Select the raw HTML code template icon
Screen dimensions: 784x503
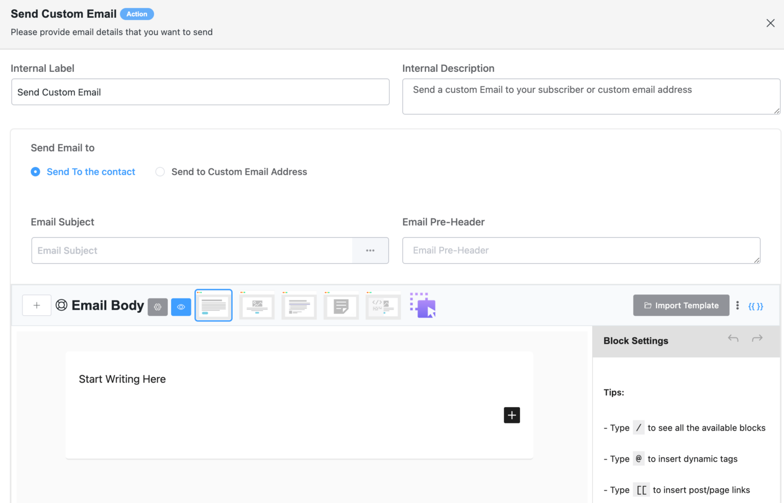(383, 305)
